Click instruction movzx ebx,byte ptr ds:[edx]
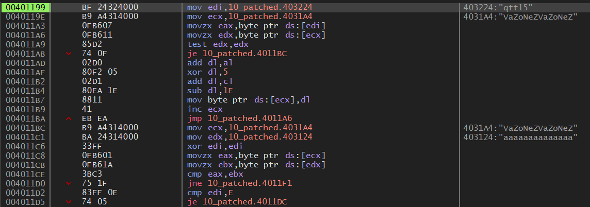 click(x=256, y=165)
